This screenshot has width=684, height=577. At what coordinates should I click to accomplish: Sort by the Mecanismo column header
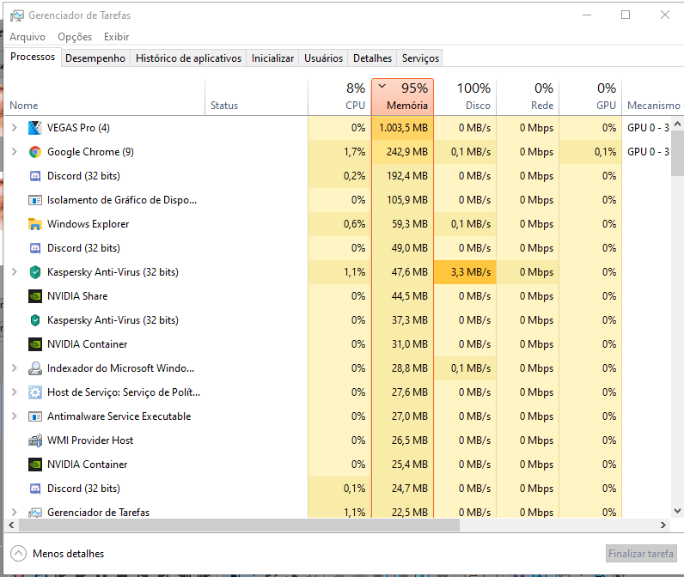[x=653, y=98]
